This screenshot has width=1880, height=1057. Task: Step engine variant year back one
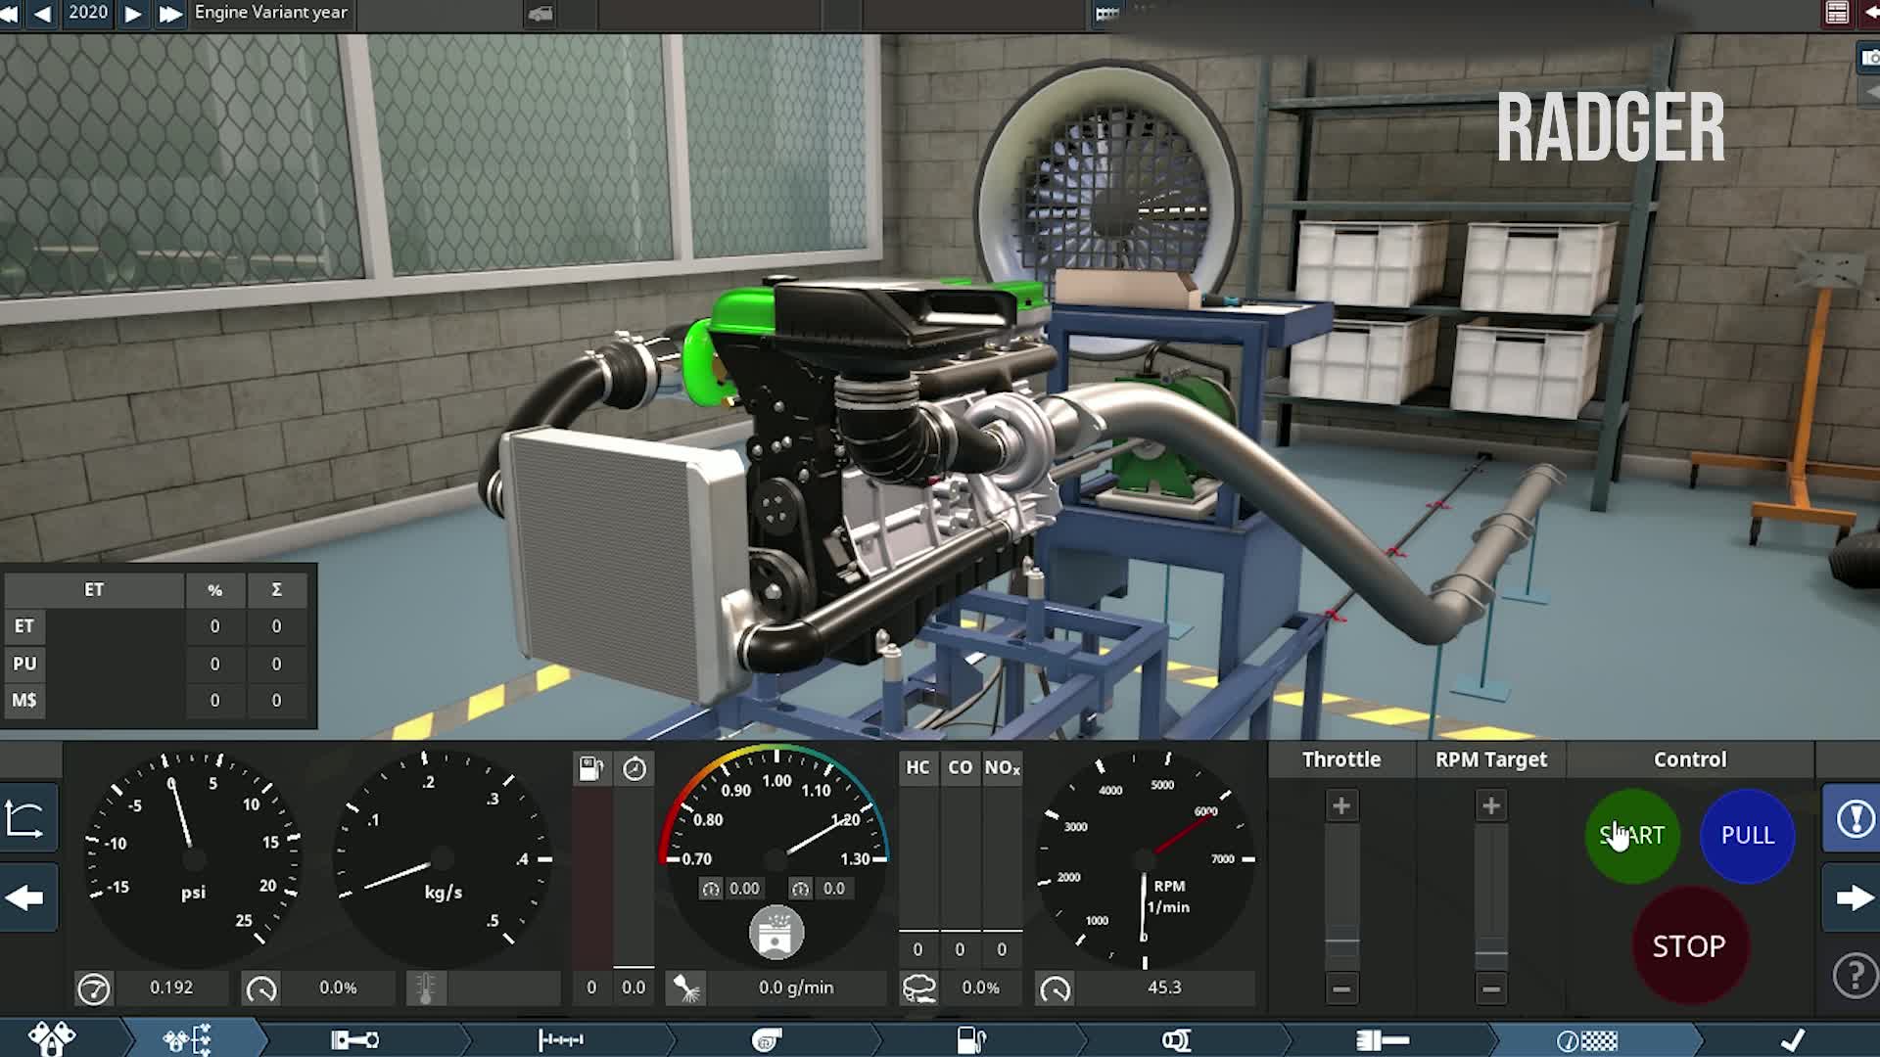coord(43,14)
